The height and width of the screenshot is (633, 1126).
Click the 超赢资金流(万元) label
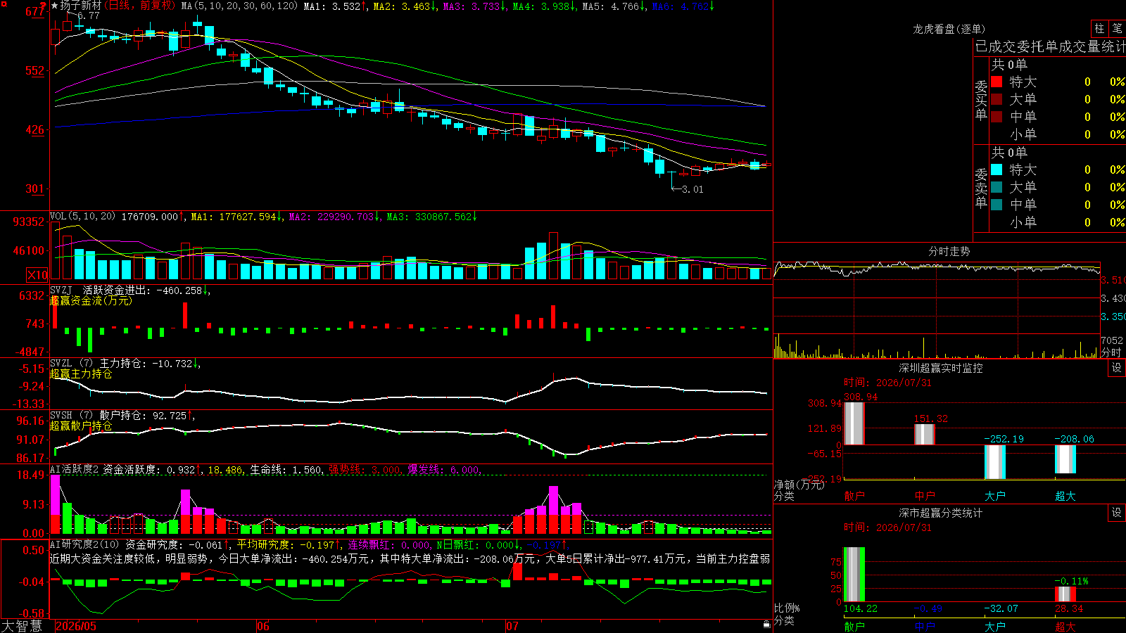(91, 300)
